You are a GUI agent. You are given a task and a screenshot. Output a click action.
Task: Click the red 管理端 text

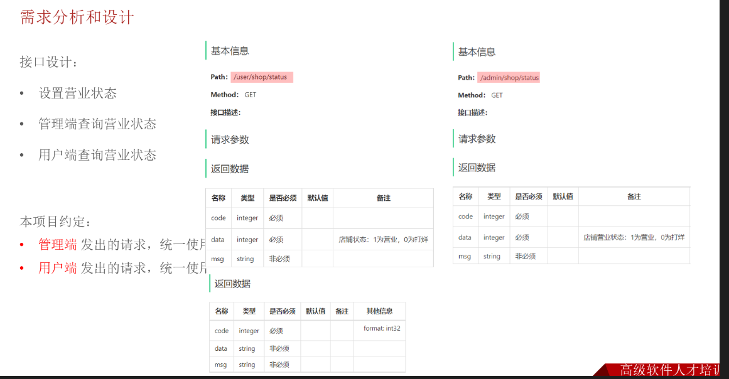58,244
